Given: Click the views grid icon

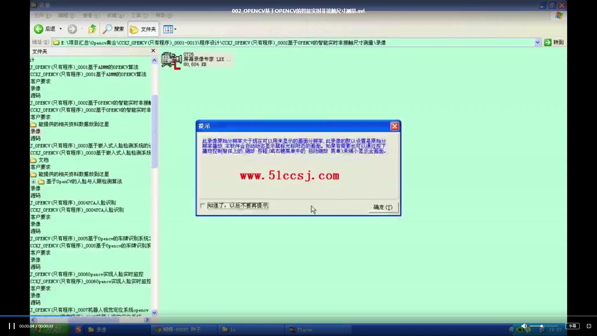Looking at the screenshot, I should pos(168,29).
